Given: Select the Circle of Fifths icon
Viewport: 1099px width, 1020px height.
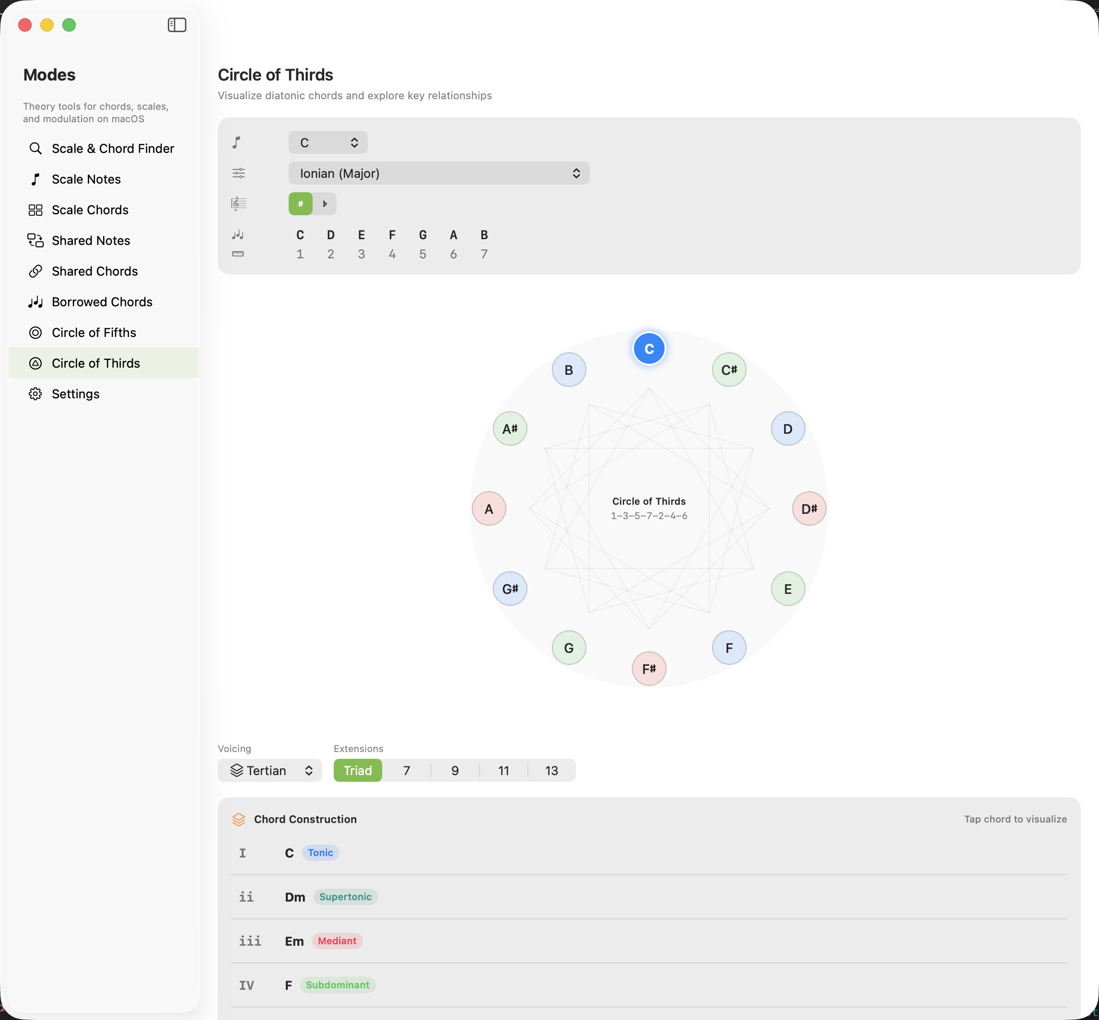Looking at the screenshot, I should coord(35,332).
